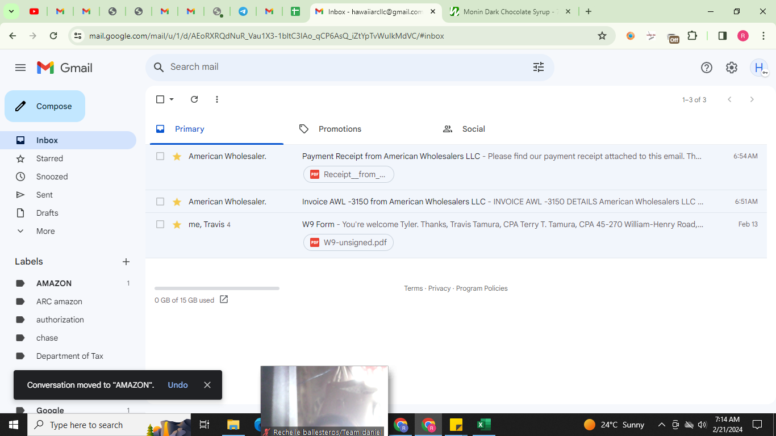This screenshot has width=776, height=436.
Task: Click the Compose button
Action: pyautogui.click(x=45, y=106)
